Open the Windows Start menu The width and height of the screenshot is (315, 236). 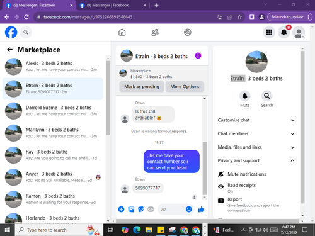click(x=8, y=230)
